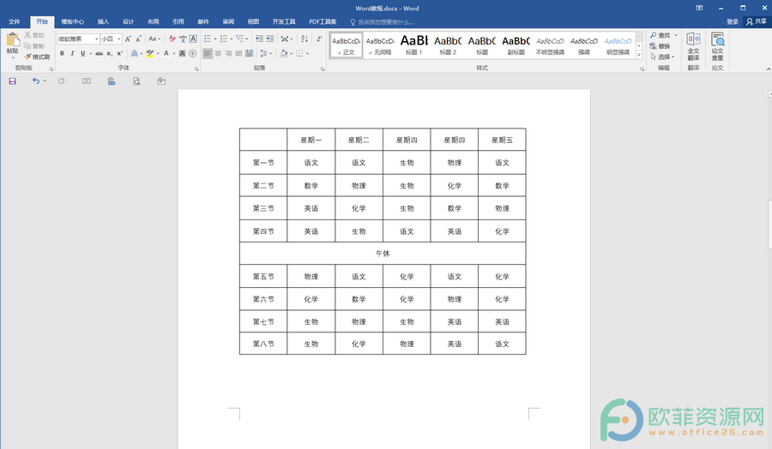772x449 pixels.
Task: Expand the bullets list dropdown arrow
Action: 215,39
